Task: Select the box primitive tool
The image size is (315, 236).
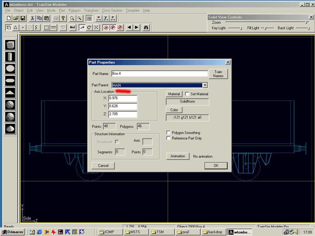Action: 10,45
